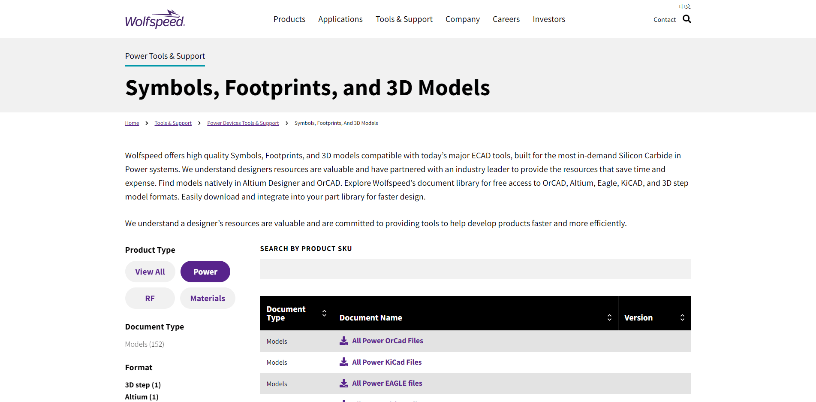Image resolution: width=816 pixels, height=402 pixels.
Task: Sort the Version column
Action: pyautogui.click(x=682, y=317)
